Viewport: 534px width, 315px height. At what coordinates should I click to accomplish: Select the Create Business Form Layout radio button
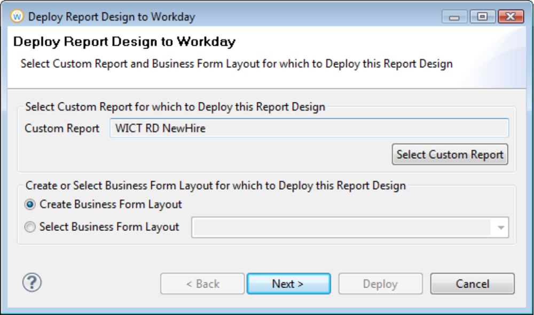point(30,205)
